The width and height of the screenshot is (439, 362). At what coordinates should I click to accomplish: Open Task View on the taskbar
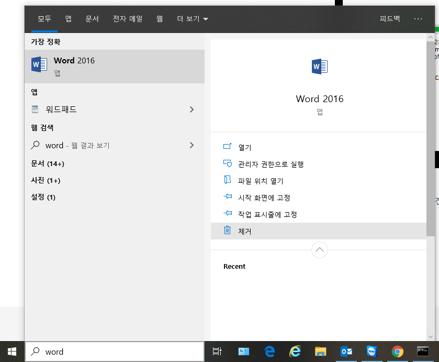[x=217, y=352]
